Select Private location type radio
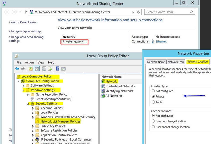Image resolution: width=211 pixels, height=144 pixels. pos(153,96)
